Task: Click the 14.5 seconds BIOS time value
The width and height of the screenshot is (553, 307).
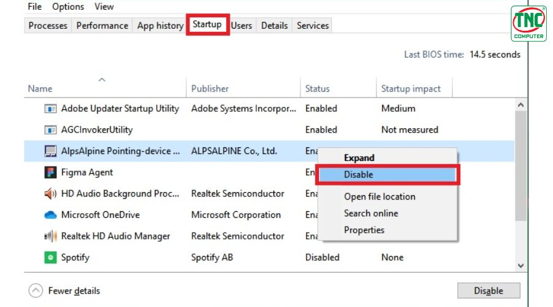Action: [x=495, y=55]
